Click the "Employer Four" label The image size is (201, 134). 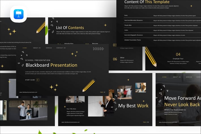[x=178, y=59]
